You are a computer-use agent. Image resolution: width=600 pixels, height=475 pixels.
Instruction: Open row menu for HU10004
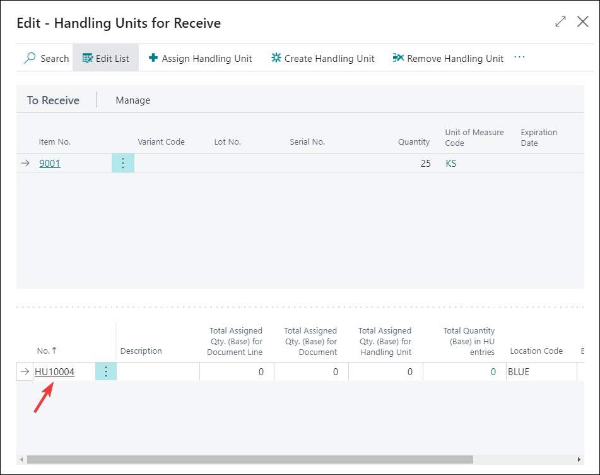coord(106,371)
